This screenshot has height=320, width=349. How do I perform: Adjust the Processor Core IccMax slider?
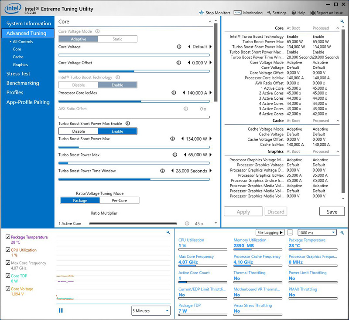tap(134, 101)
